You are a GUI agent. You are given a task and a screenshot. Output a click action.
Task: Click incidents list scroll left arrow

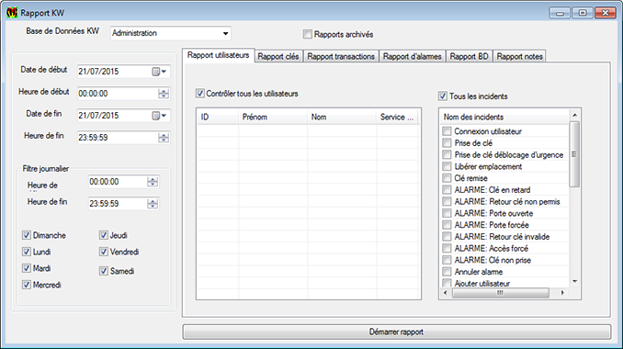446,293
